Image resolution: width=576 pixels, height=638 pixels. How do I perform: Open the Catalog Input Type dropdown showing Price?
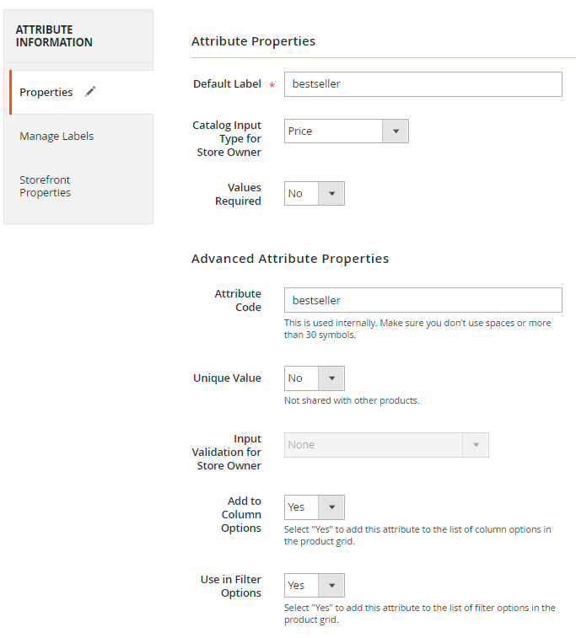pyautogui.click(x=346, y=131)
